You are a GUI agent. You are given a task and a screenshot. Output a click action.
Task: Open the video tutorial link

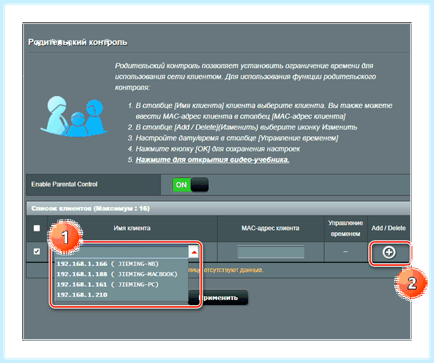click(x=212, y=160)
